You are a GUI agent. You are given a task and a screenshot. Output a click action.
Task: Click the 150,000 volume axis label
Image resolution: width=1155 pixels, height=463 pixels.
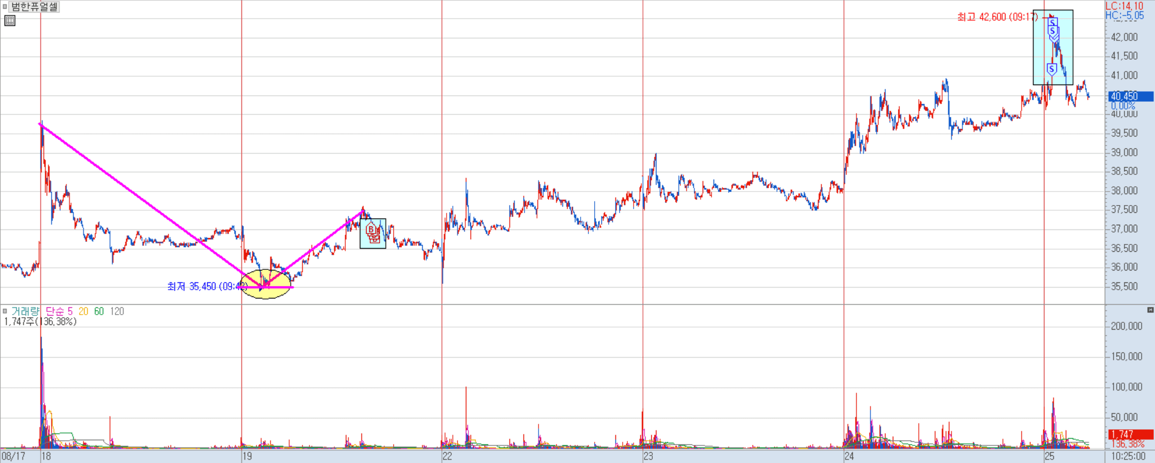tap(1127, 357)
